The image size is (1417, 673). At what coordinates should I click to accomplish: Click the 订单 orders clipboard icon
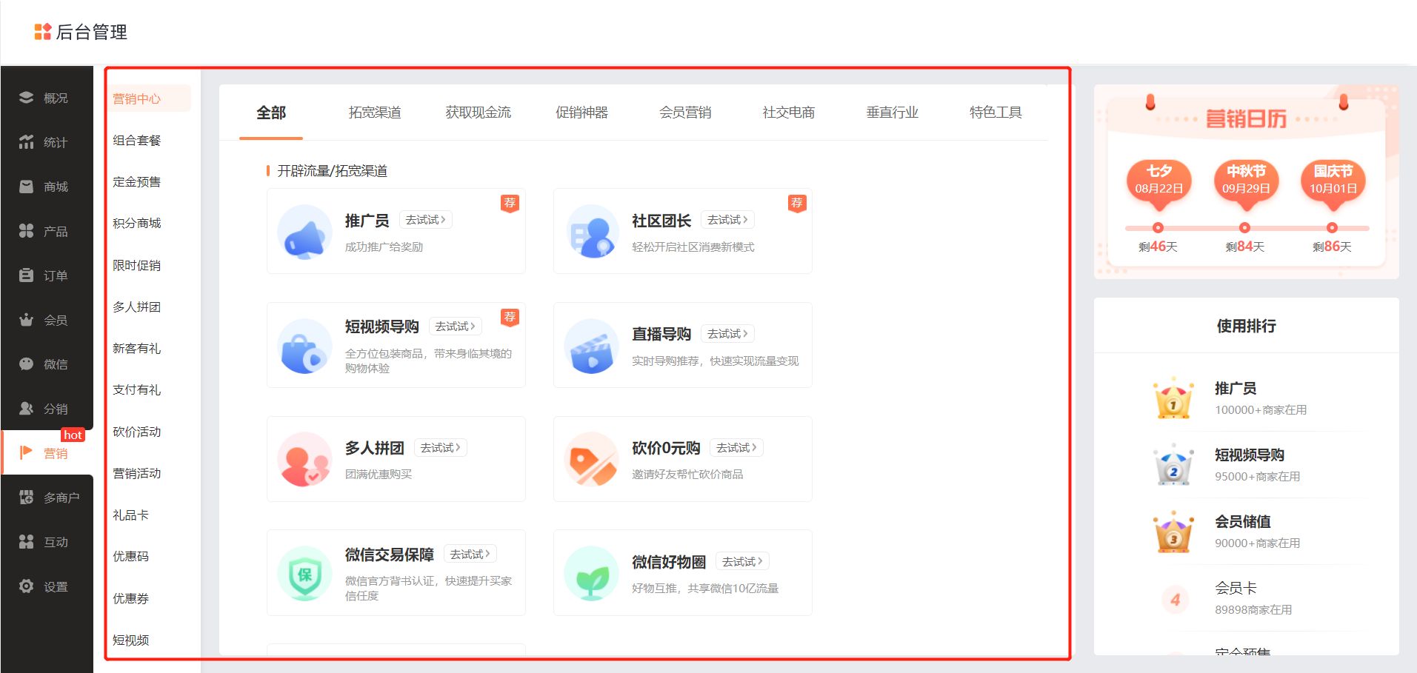[27, 275]
